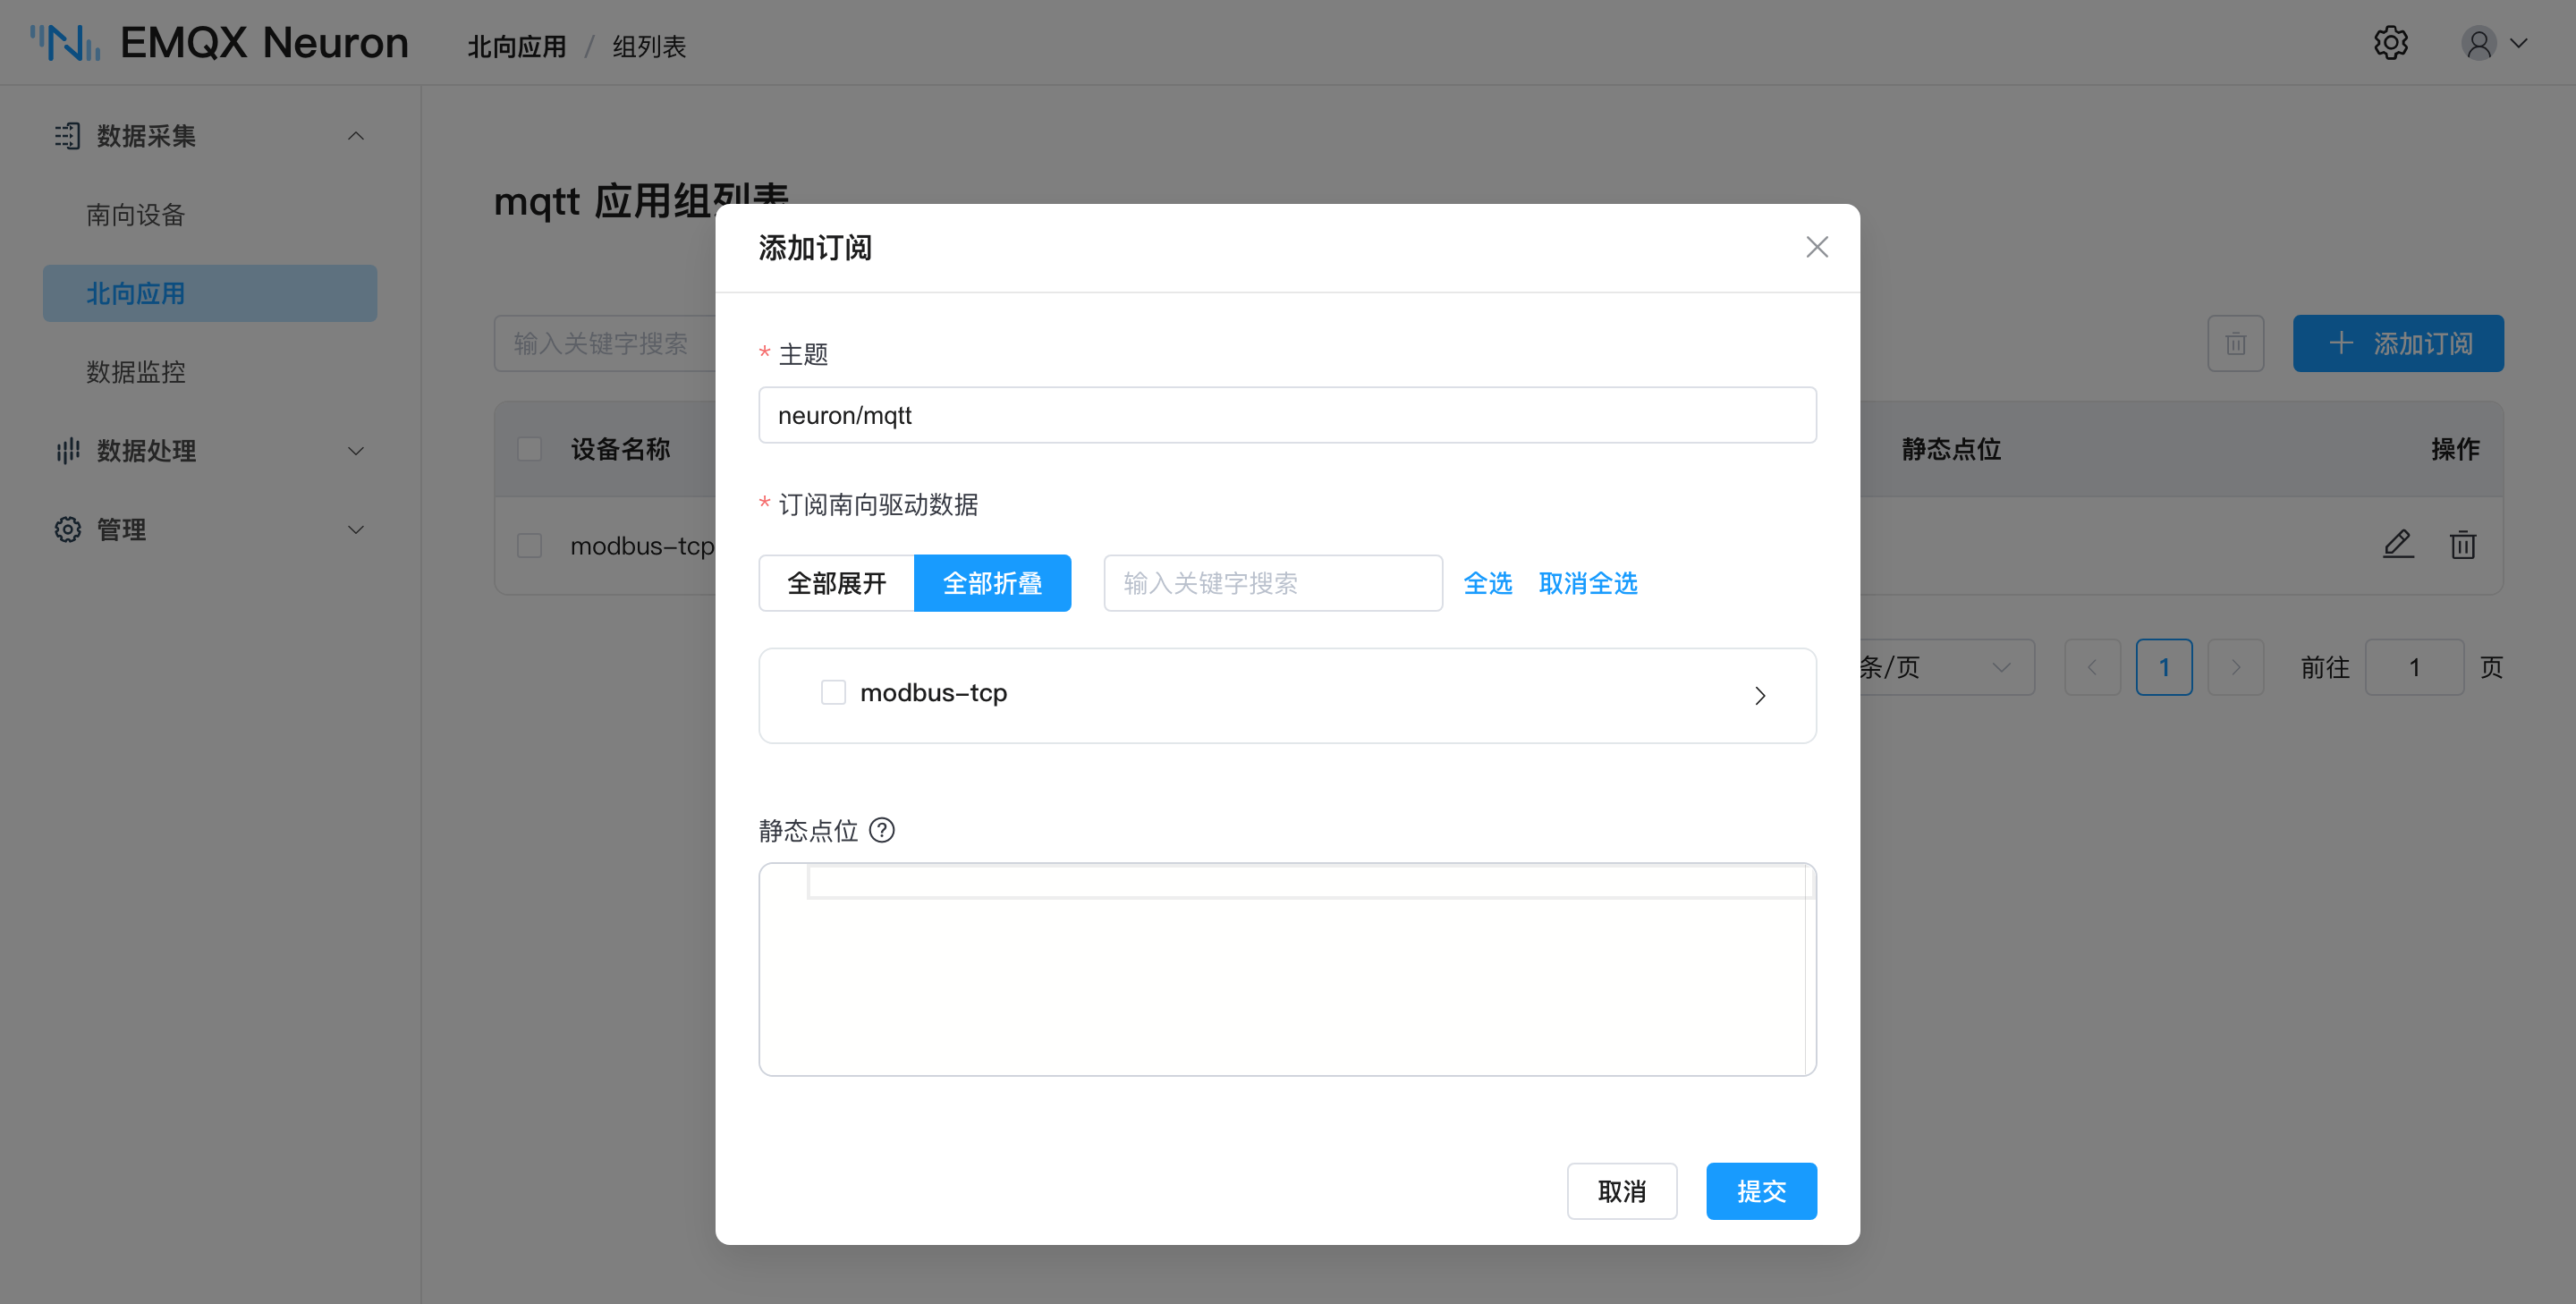Click the 组列表 breadcrumb
The image size is (2576, 1304).
[649, 47]
